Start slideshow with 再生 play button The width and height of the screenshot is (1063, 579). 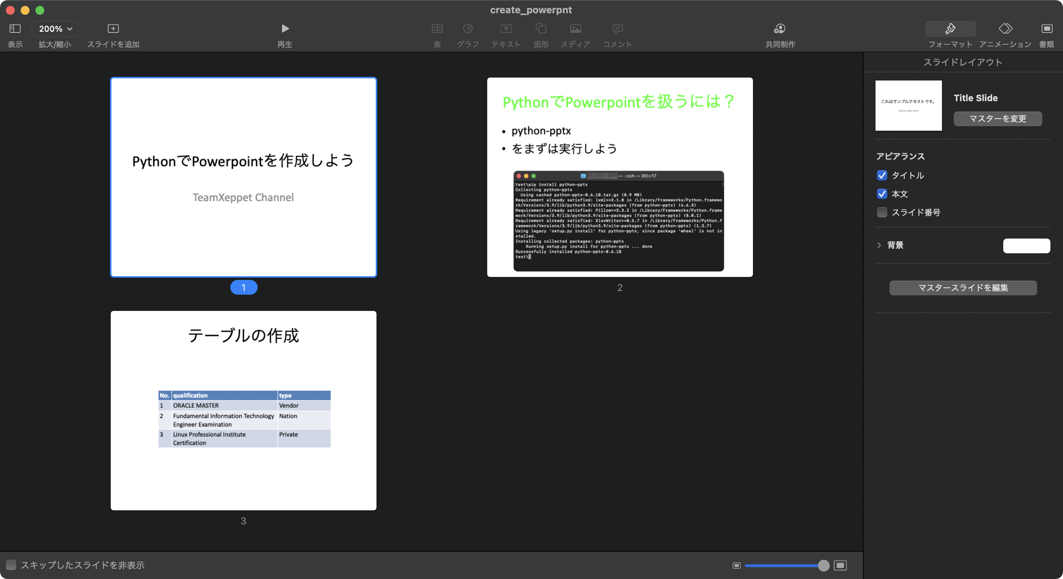coord(285,28)
